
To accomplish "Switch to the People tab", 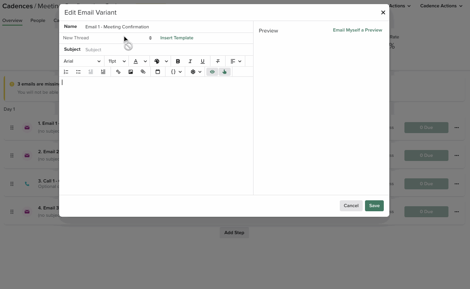I will [38, 20].
